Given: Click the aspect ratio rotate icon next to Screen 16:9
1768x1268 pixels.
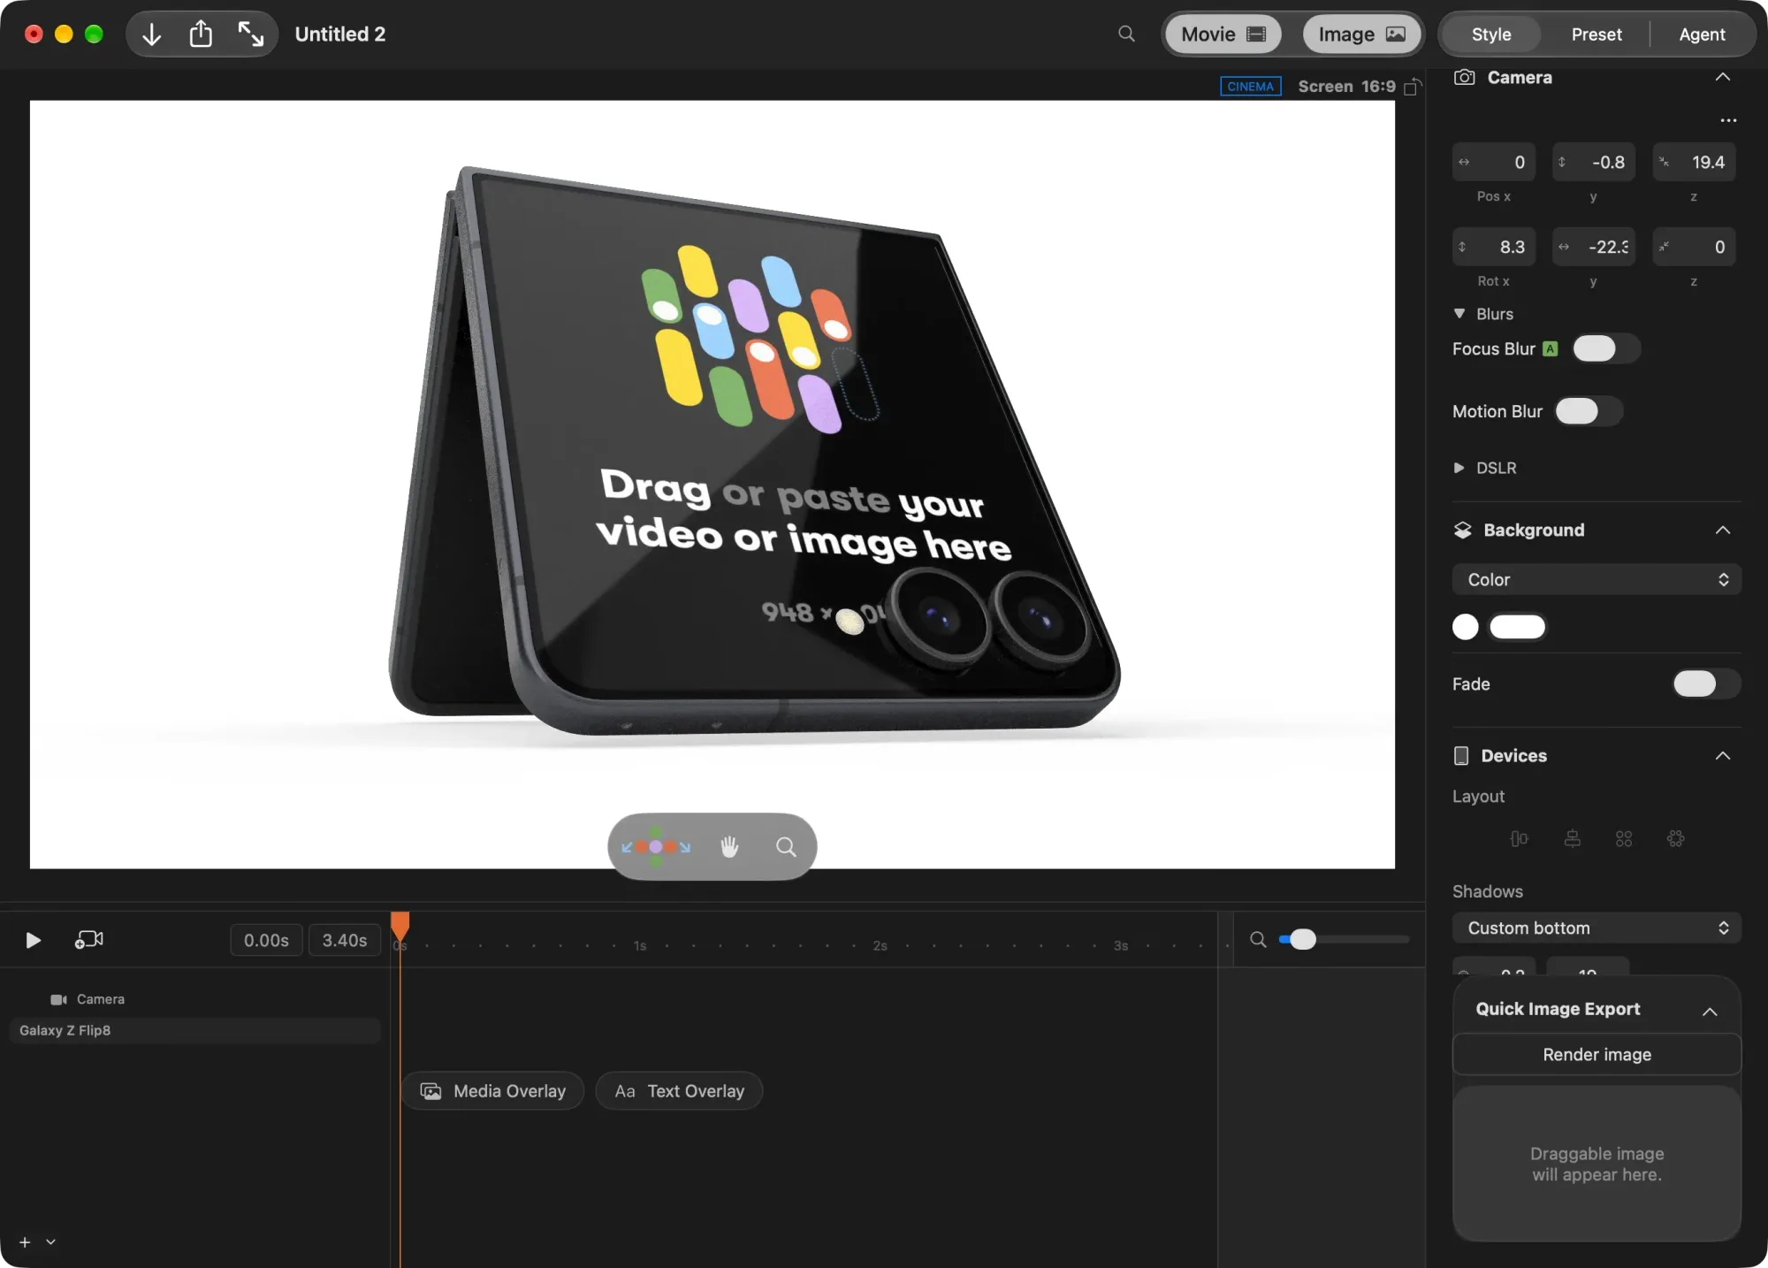Looking at the screenshot, I should coord(1413,87).
